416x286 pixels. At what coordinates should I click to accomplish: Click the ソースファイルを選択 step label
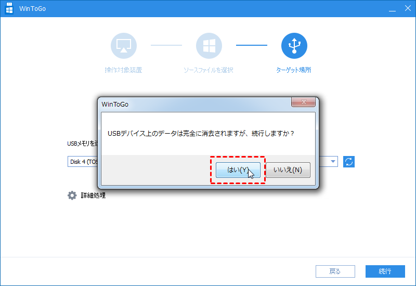(209, 70)
